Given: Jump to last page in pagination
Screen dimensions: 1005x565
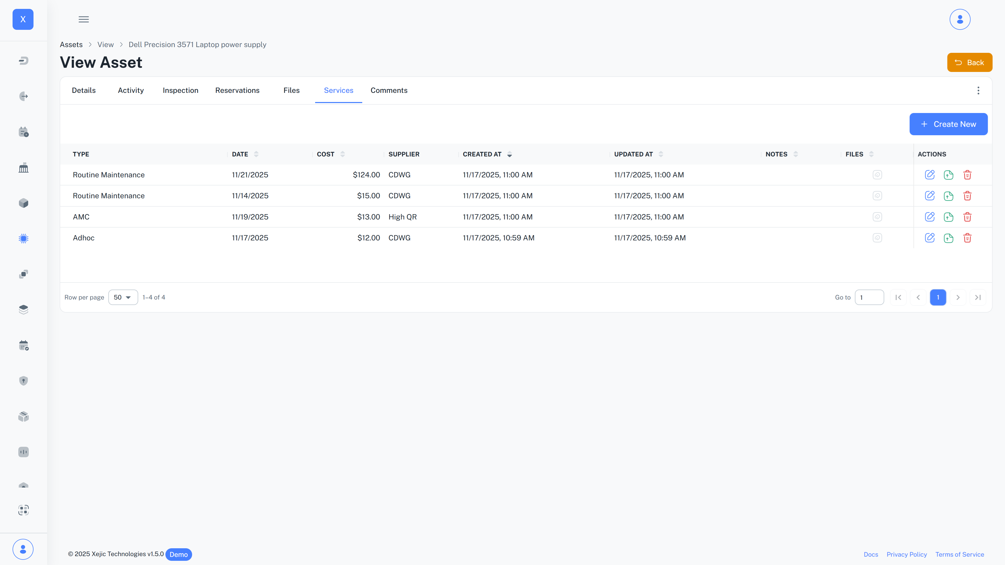Looking at the screenshot, I should coord(977,297).
